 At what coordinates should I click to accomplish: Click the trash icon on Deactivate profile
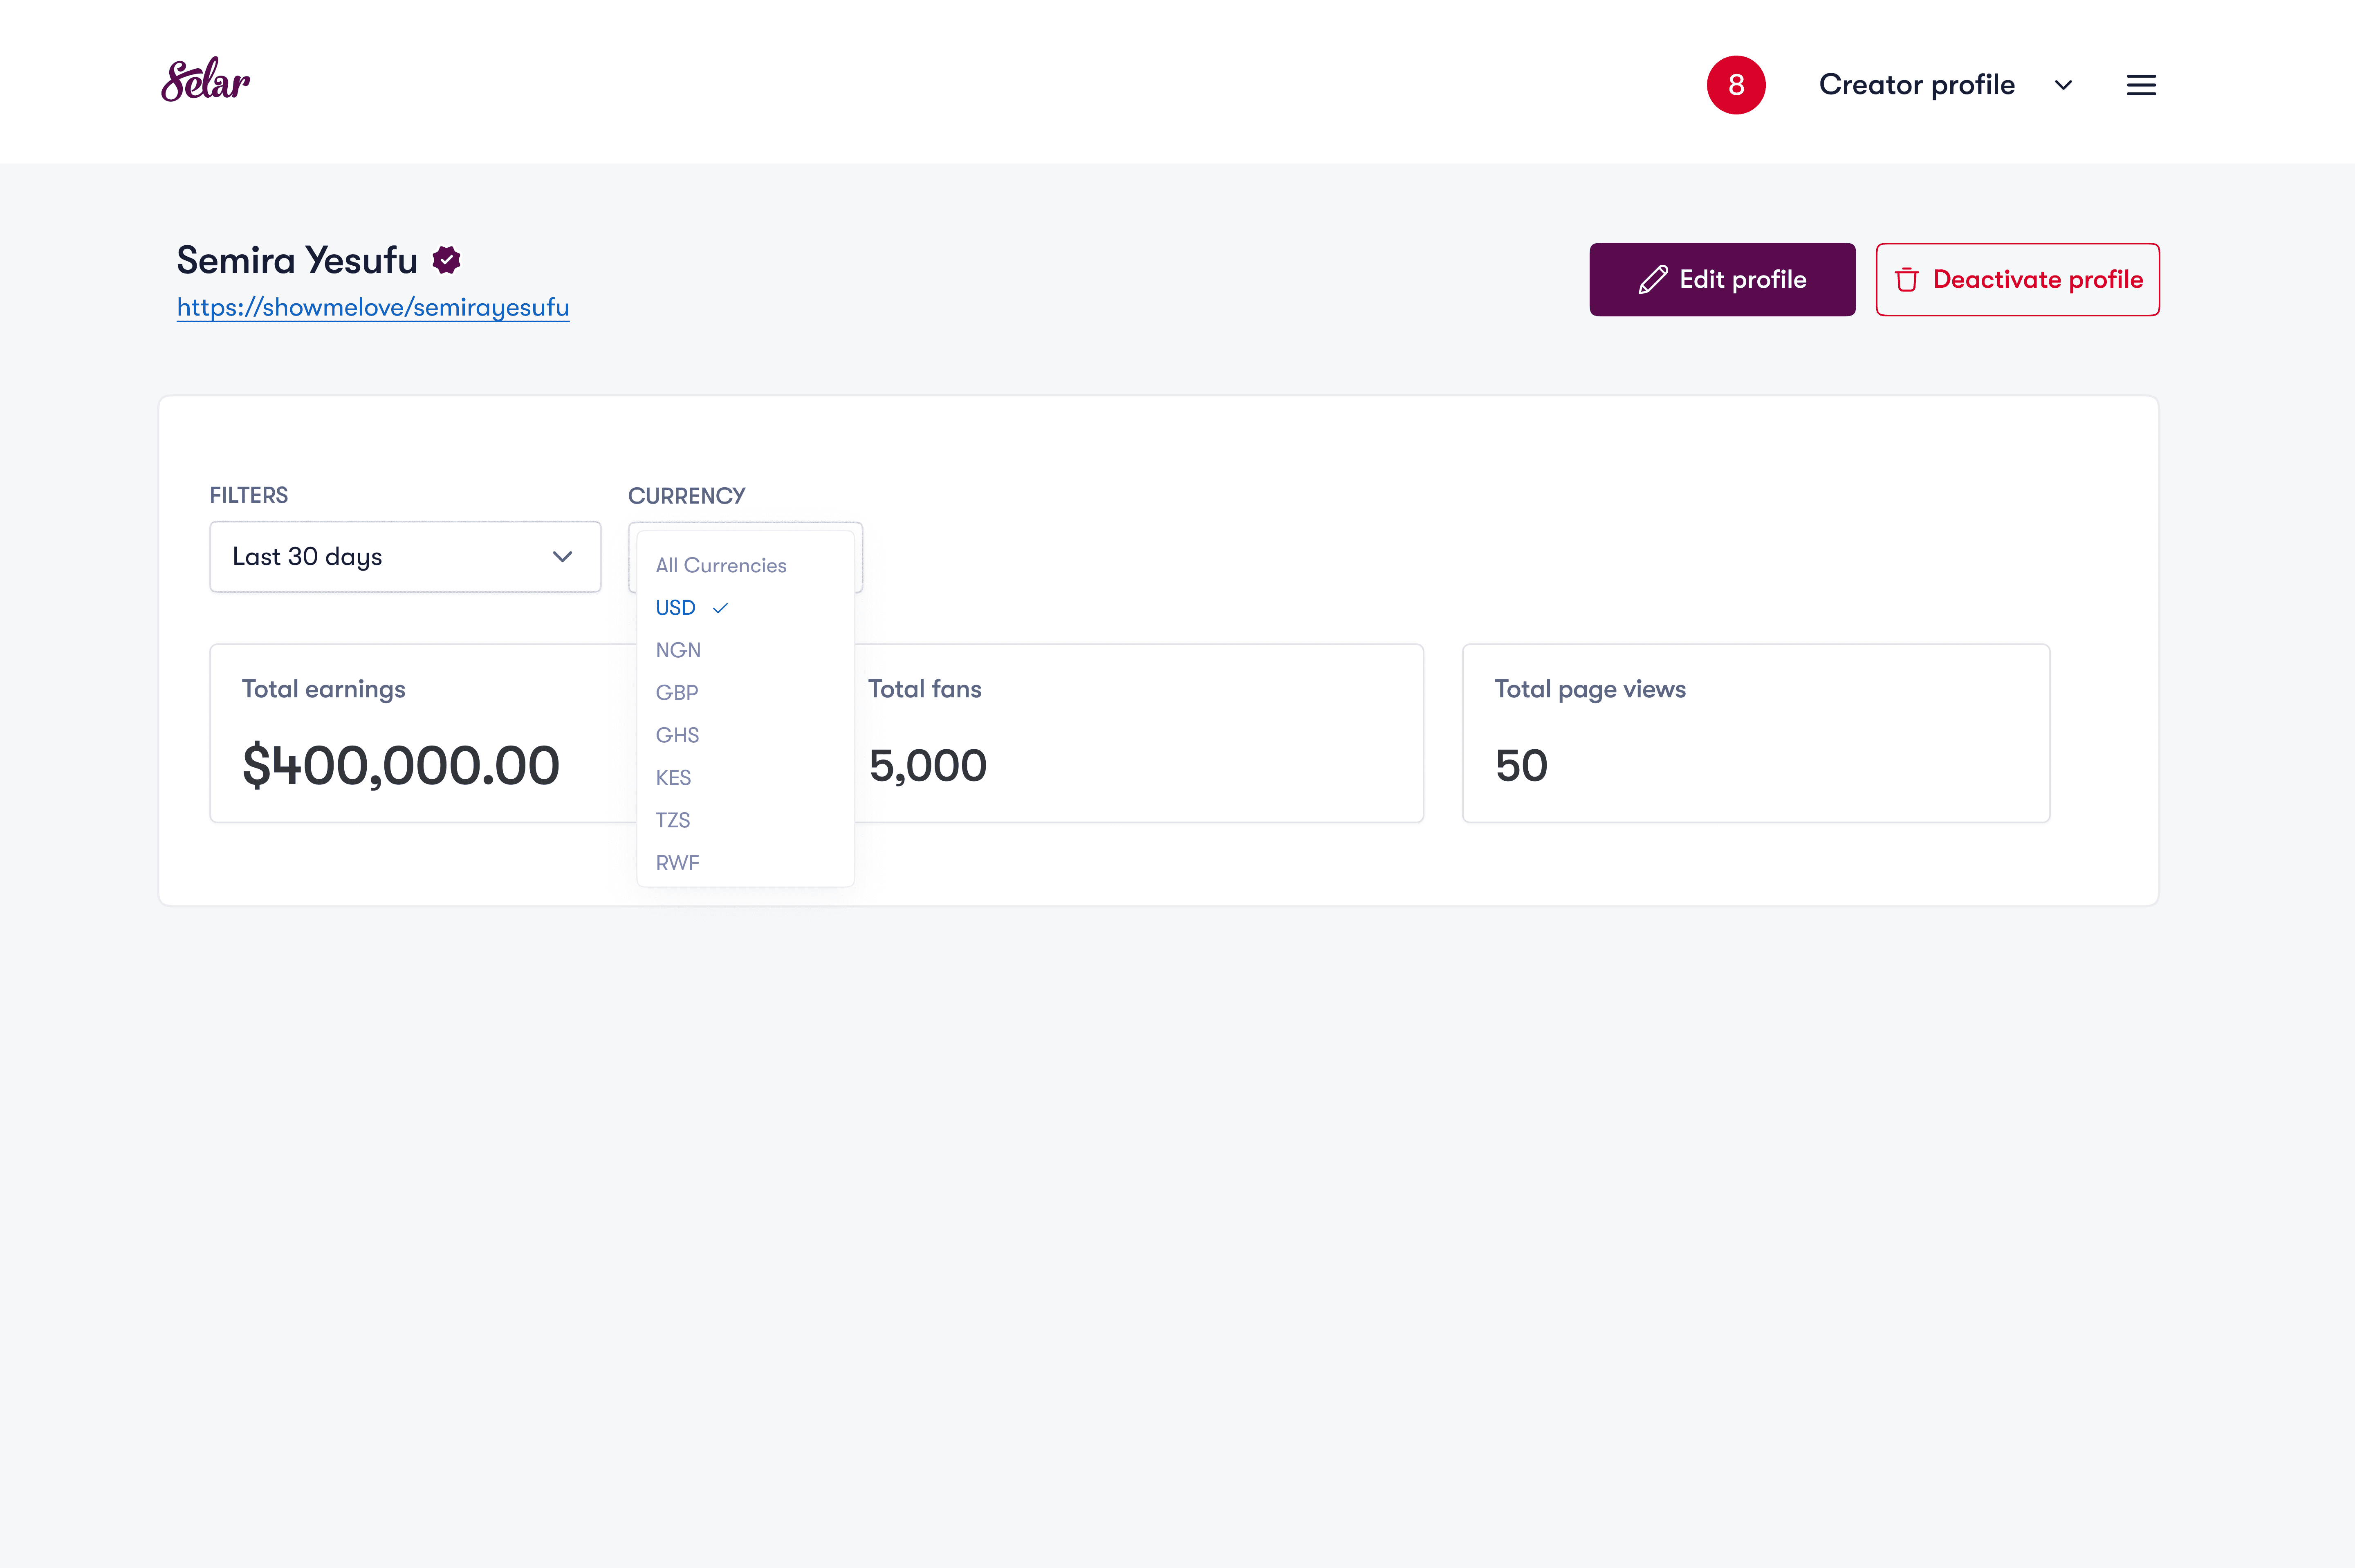point(1906,280)
